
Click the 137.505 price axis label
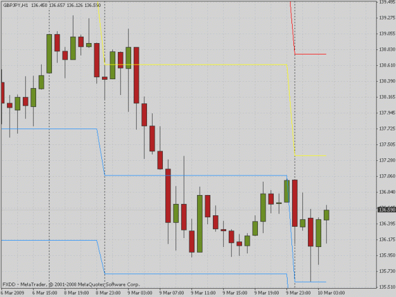(387, 144)
